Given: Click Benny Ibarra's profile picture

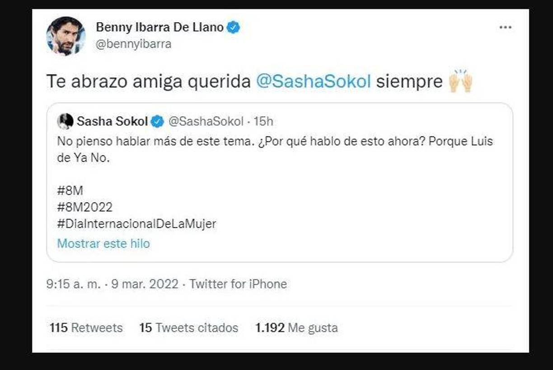Looking at the screenshot, I should (x=67, y=36).
